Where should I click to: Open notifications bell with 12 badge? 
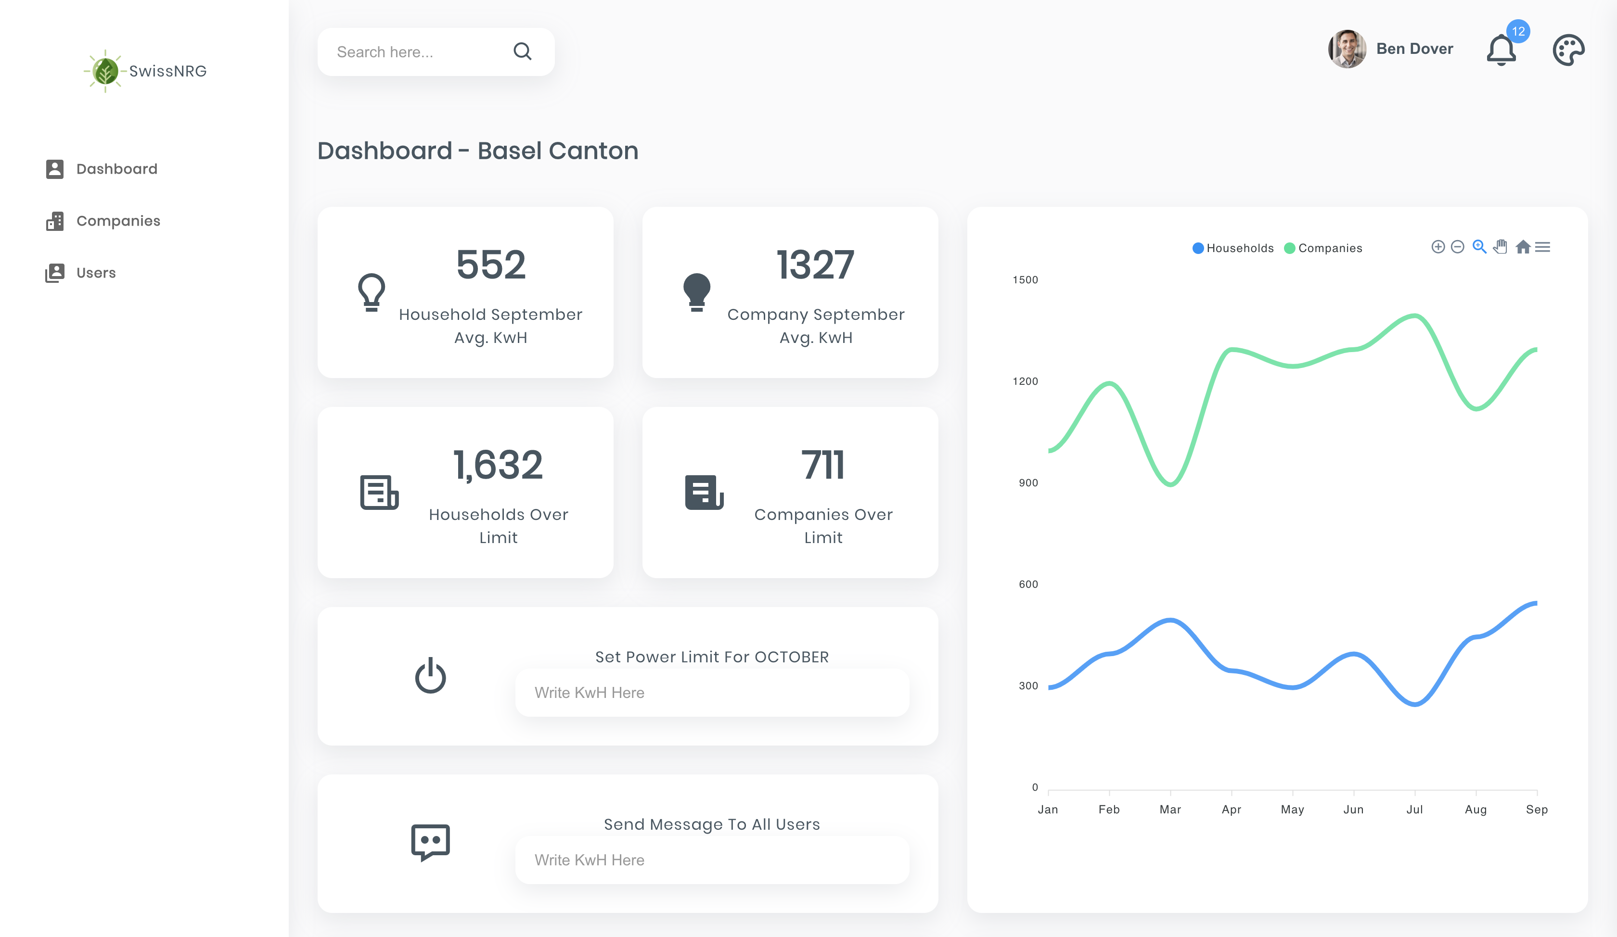[1501, 50]
